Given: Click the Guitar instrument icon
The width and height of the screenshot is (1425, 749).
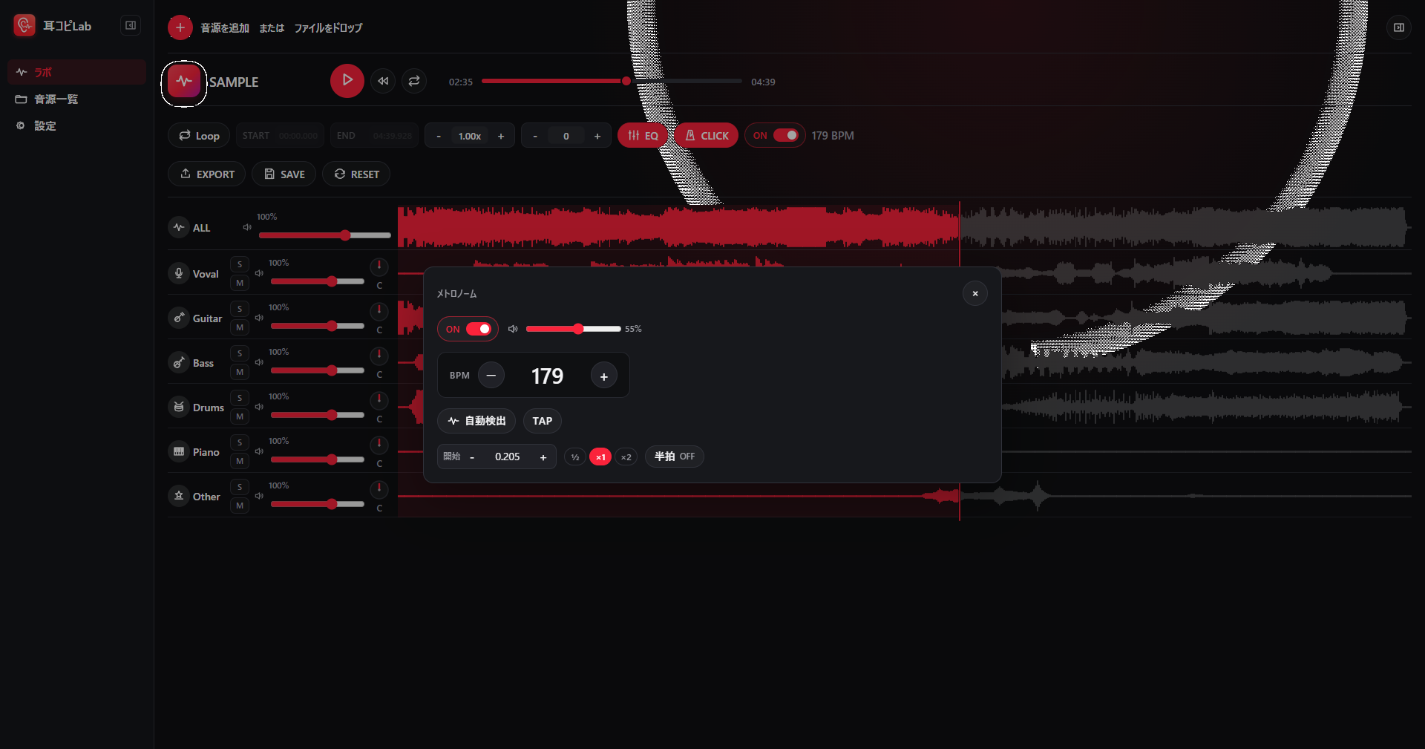Looking at the screenshot, I should 179,318.
